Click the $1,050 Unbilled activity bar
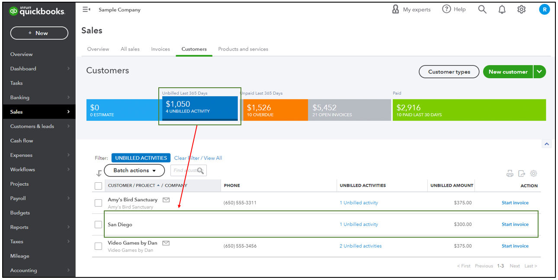558x280 pixels. 200,108
